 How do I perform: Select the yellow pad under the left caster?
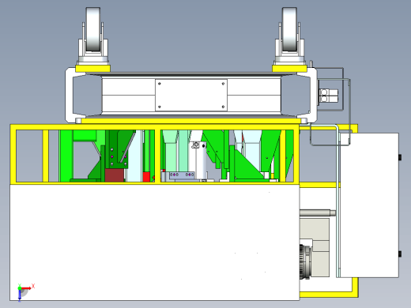pyautogui.click(x=92, y=69)
